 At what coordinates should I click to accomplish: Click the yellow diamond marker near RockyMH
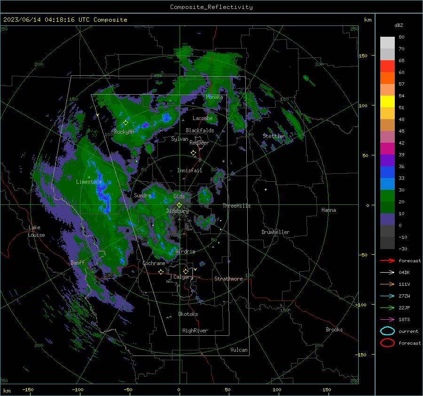pos(125,123)
